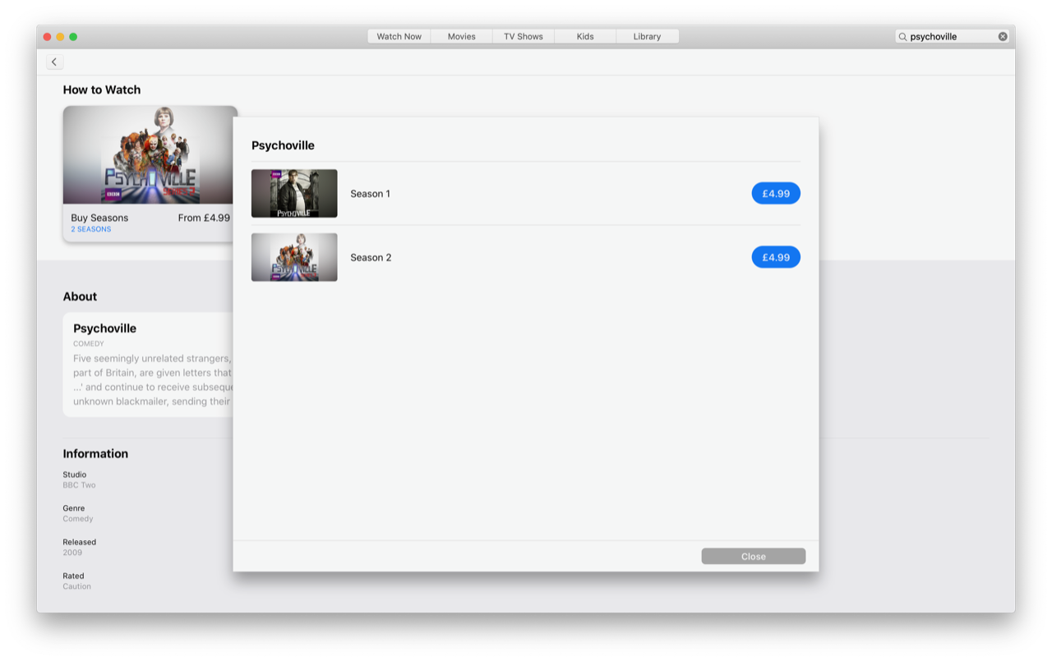
Task: Go back using the chevron button
Action: coord(54,62)
